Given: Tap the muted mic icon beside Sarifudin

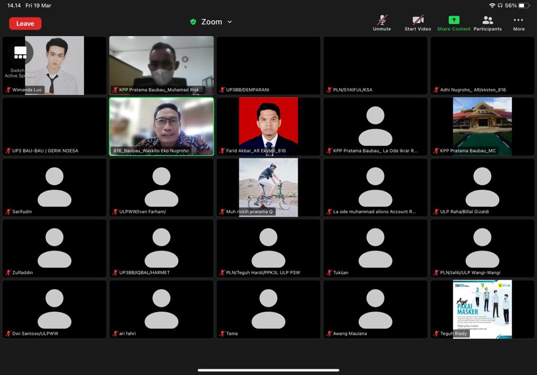Looking at the screenshot, I should coord(8,212).
